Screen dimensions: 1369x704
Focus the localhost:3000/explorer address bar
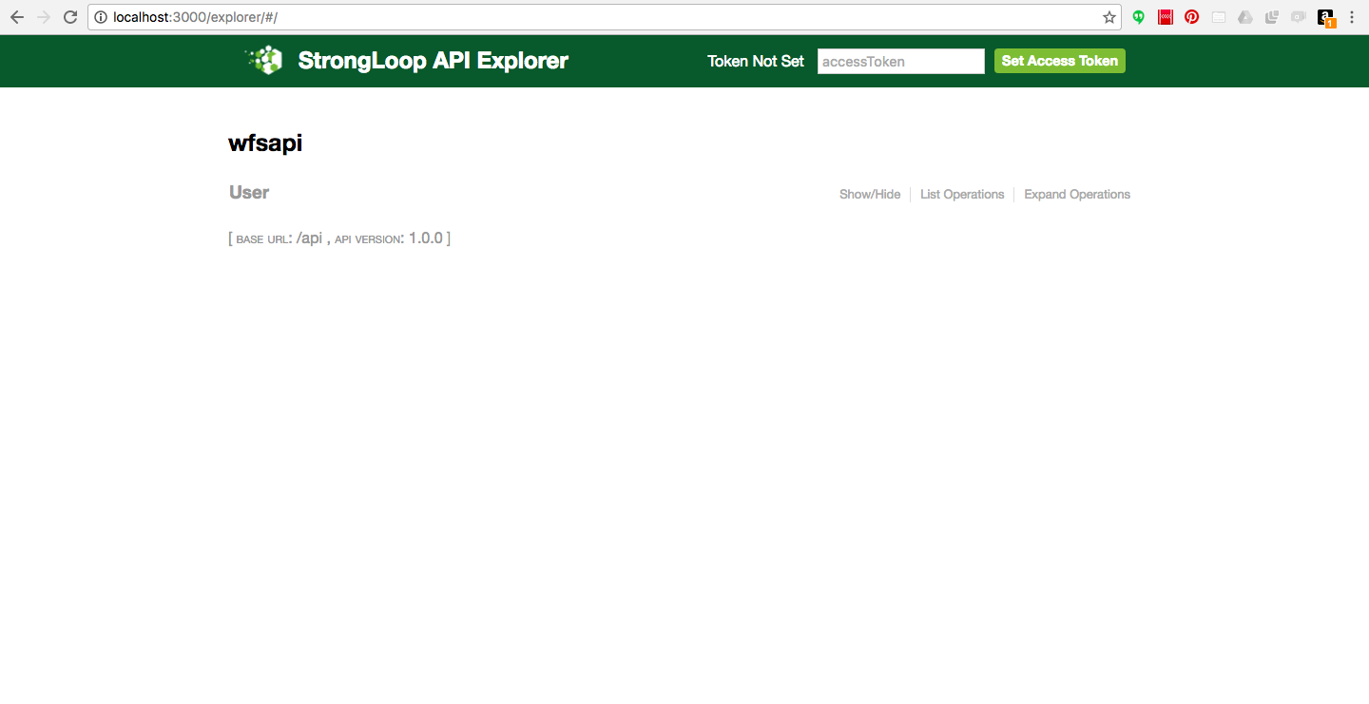tap(605, 17)
